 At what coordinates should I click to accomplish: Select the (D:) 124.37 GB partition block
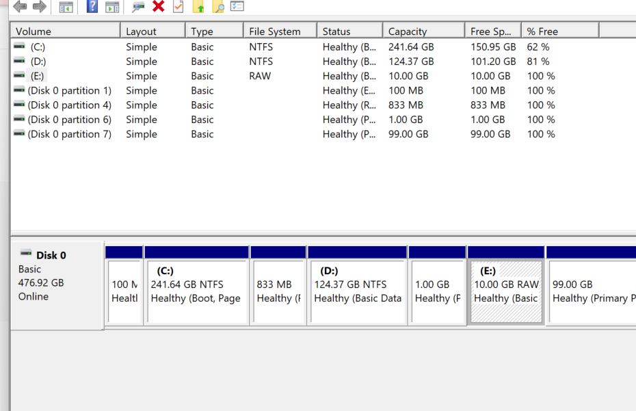[357, 291]
